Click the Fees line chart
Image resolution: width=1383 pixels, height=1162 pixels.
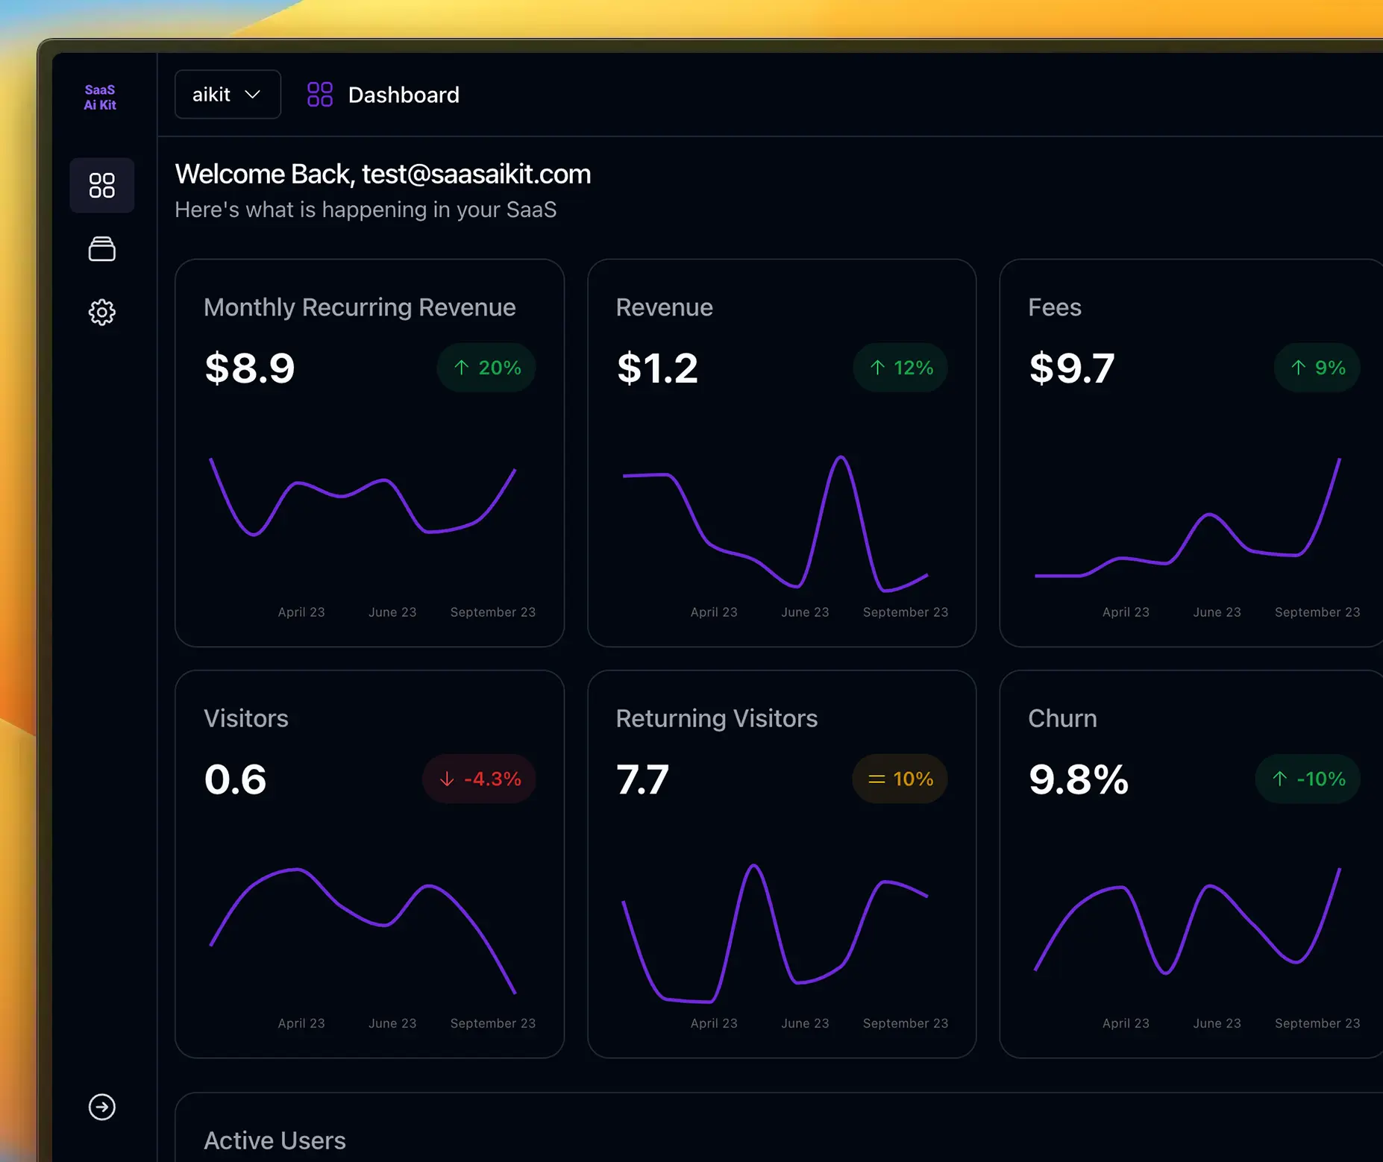tap(1188, 518)
